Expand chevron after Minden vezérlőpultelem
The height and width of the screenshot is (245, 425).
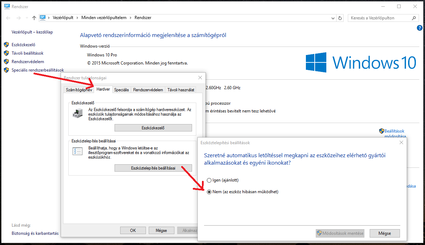coord(130,18)
